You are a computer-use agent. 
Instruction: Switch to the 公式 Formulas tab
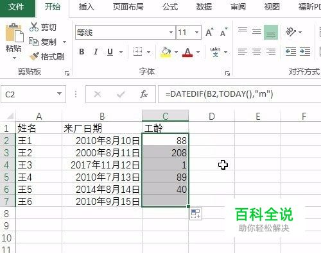[x=170, y=7]
